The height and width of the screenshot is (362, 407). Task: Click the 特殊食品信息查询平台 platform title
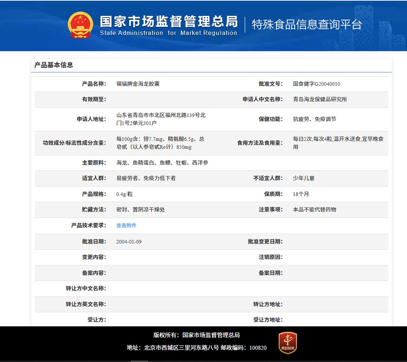[307, 24]
